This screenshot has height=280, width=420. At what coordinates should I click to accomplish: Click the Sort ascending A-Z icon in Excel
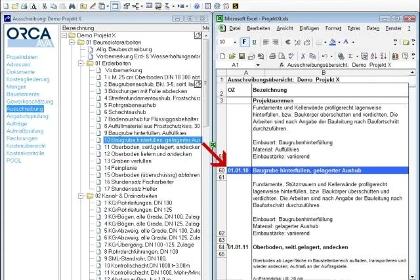[374, 56]
